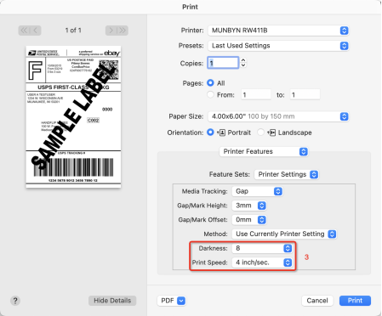Select Portrait orientation radio button
Screen dimensions: 382x316
click(x=210, y=133)
